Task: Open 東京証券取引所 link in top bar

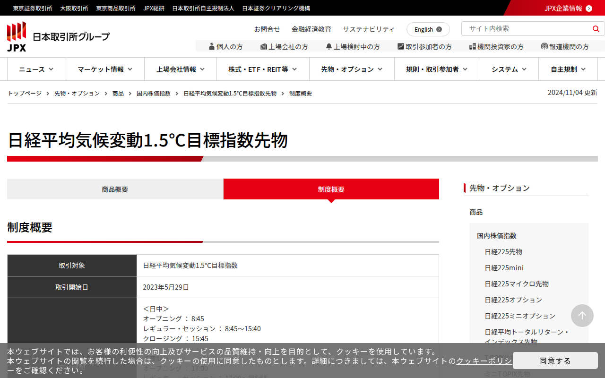Action: pyautogui.click(x=33, y=8)
